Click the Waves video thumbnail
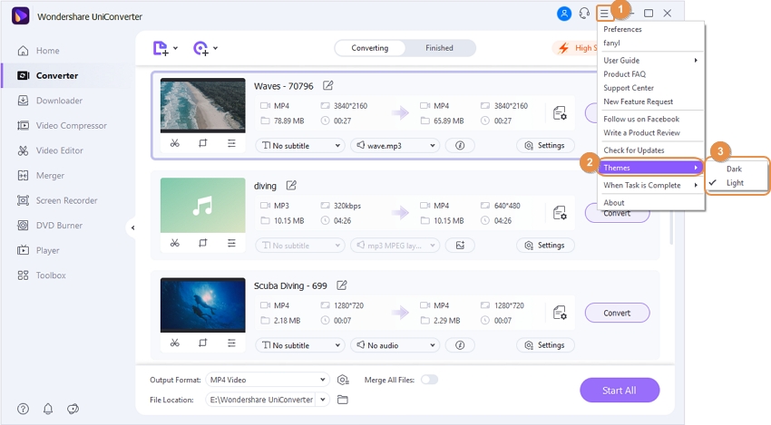This screenshot has height=425, width=771. [202, 105]
